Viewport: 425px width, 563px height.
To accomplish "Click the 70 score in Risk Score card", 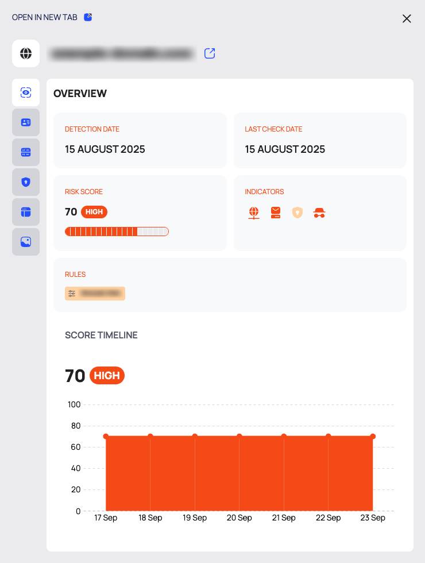I will 71,212.
